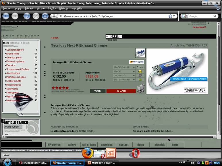
Task: Click the Article number search field
Action: (x=13, y=127)
